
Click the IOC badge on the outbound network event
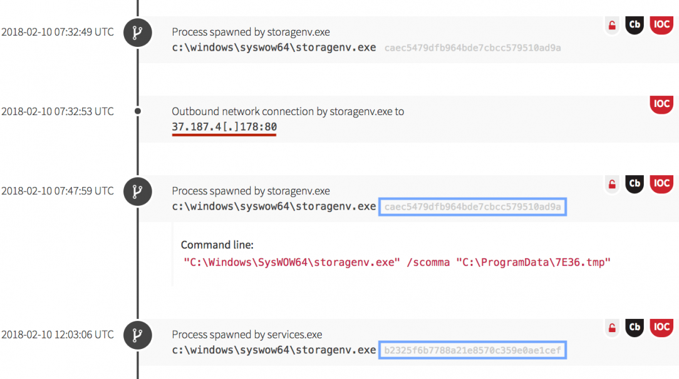tap(661, 104)
